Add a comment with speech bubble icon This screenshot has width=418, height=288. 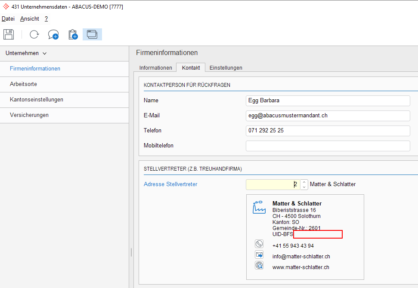pos(53,34)
